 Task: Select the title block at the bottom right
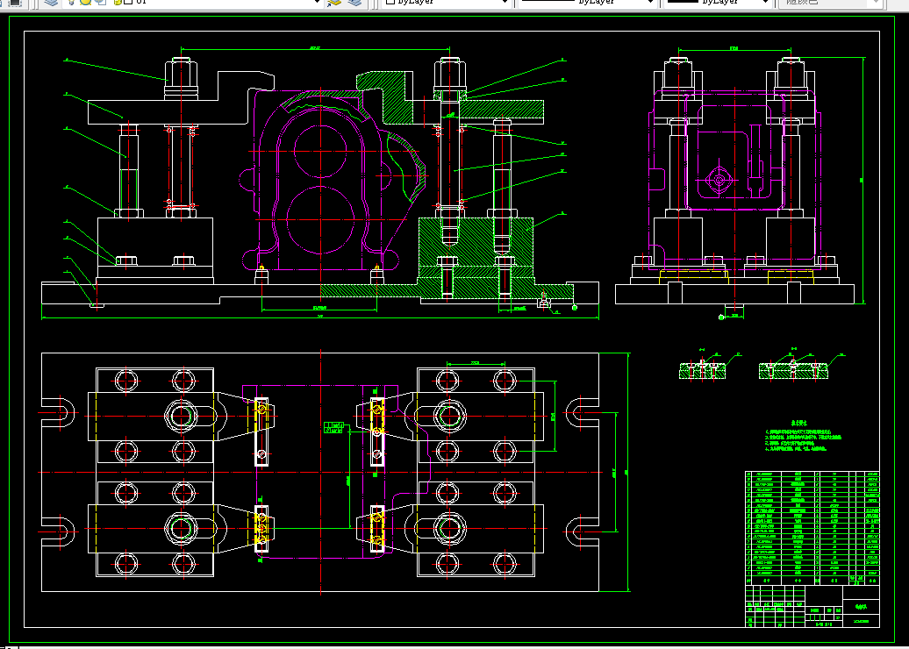coord(812,605)
